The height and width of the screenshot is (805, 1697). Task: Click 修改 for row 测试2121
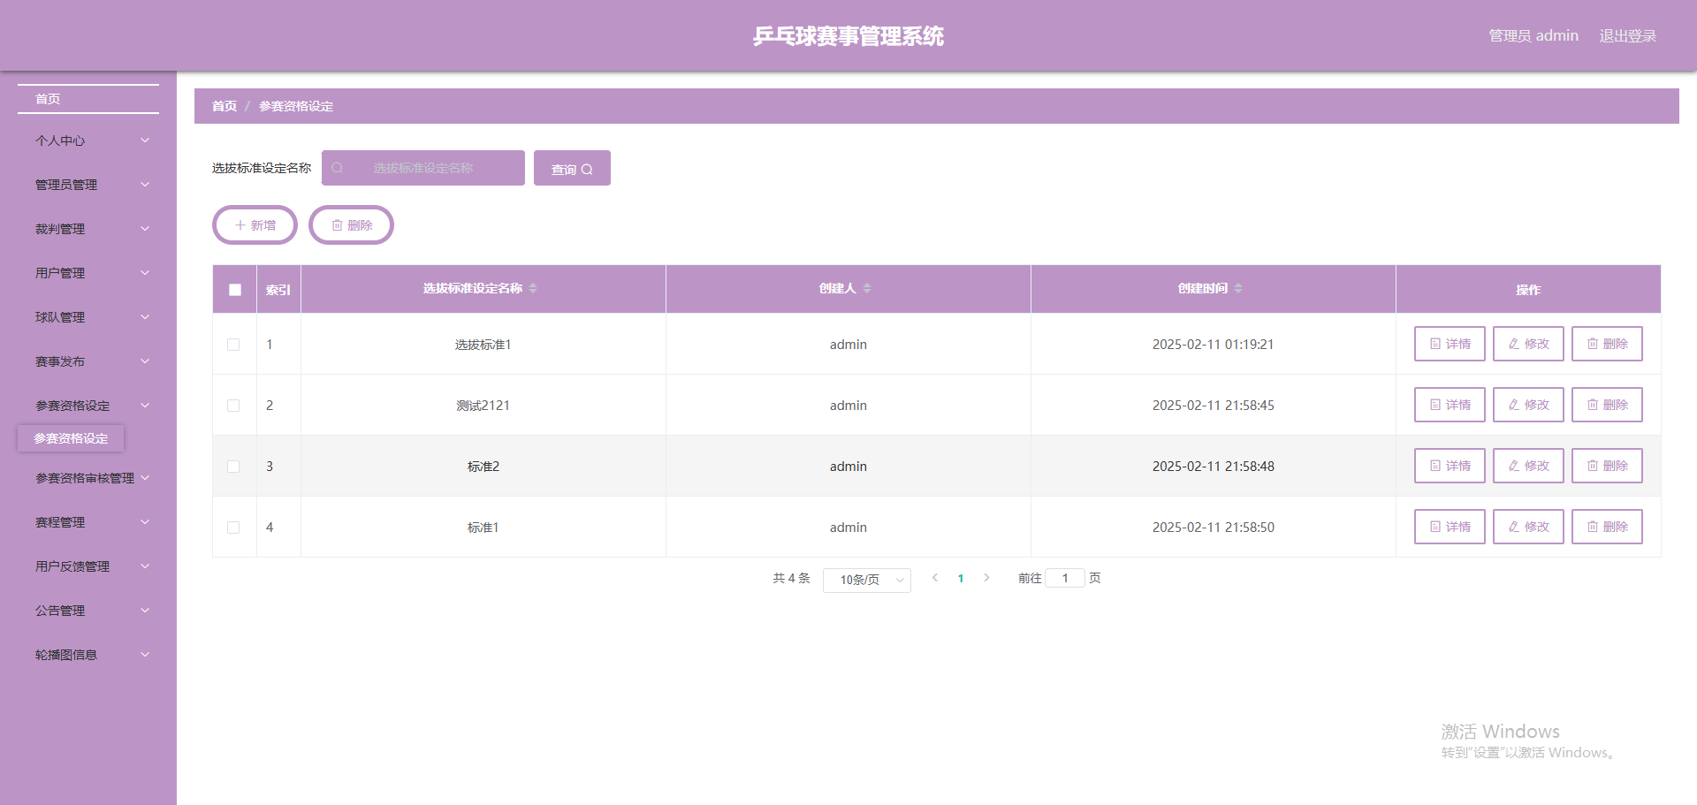point(1528,405)
